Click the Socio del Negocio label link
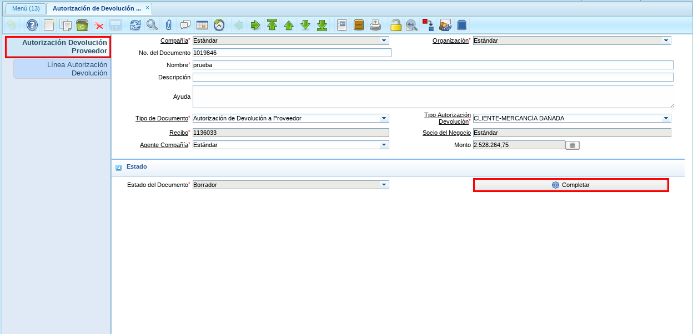Screen dimensions: 693x334 [446, 133]
